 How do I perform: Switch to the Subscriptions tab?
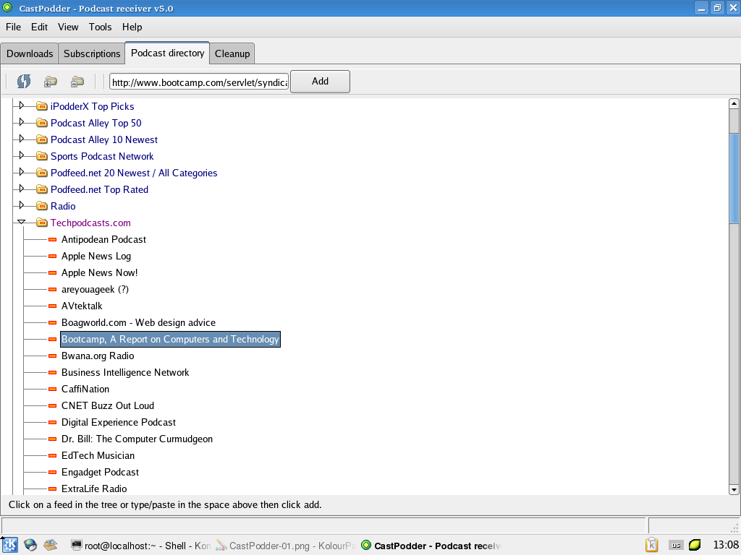click(x=92, y=53)
